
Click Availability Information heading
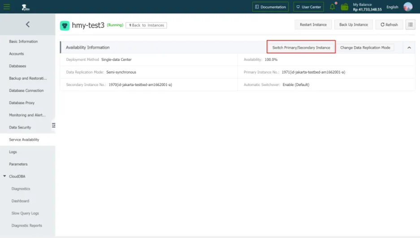point(87,48)
